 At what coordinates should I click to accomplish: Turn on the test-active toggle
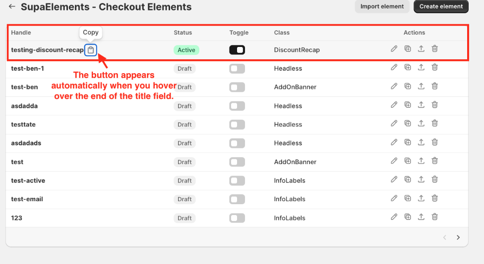pos(237,181)
